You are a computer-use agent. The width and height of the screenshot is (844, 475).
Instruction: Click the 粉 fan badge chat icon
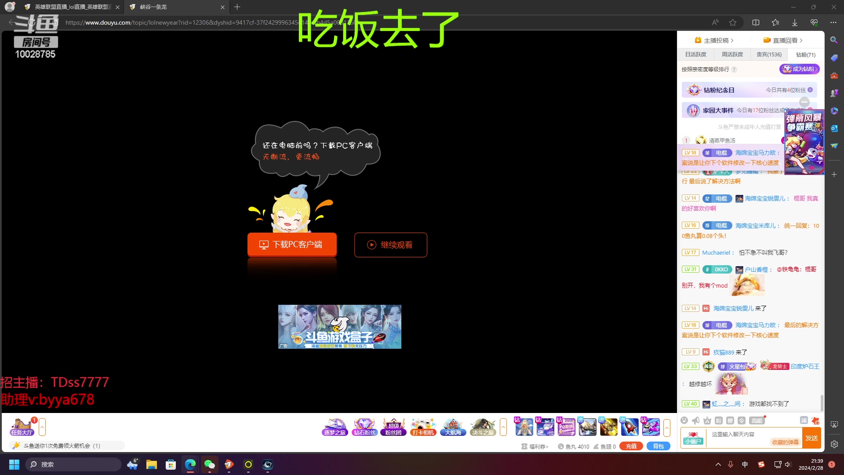(x=719, y=420)
